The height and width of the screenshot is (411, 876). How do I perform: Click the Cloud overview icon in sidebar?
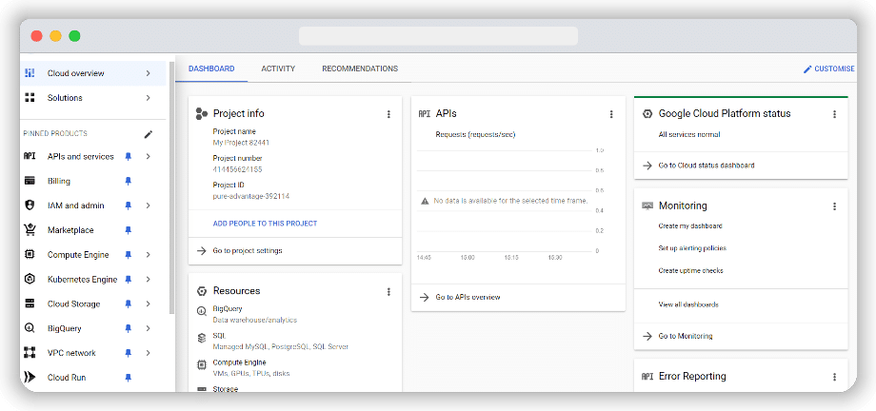coord(30,73)
